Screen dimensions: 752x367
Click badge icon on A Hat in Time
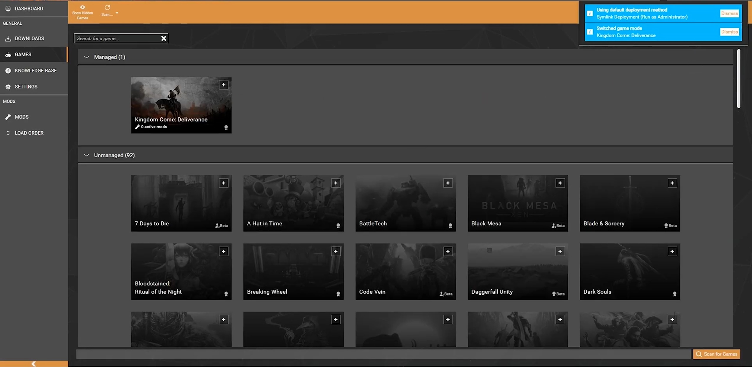click(338, 226)
